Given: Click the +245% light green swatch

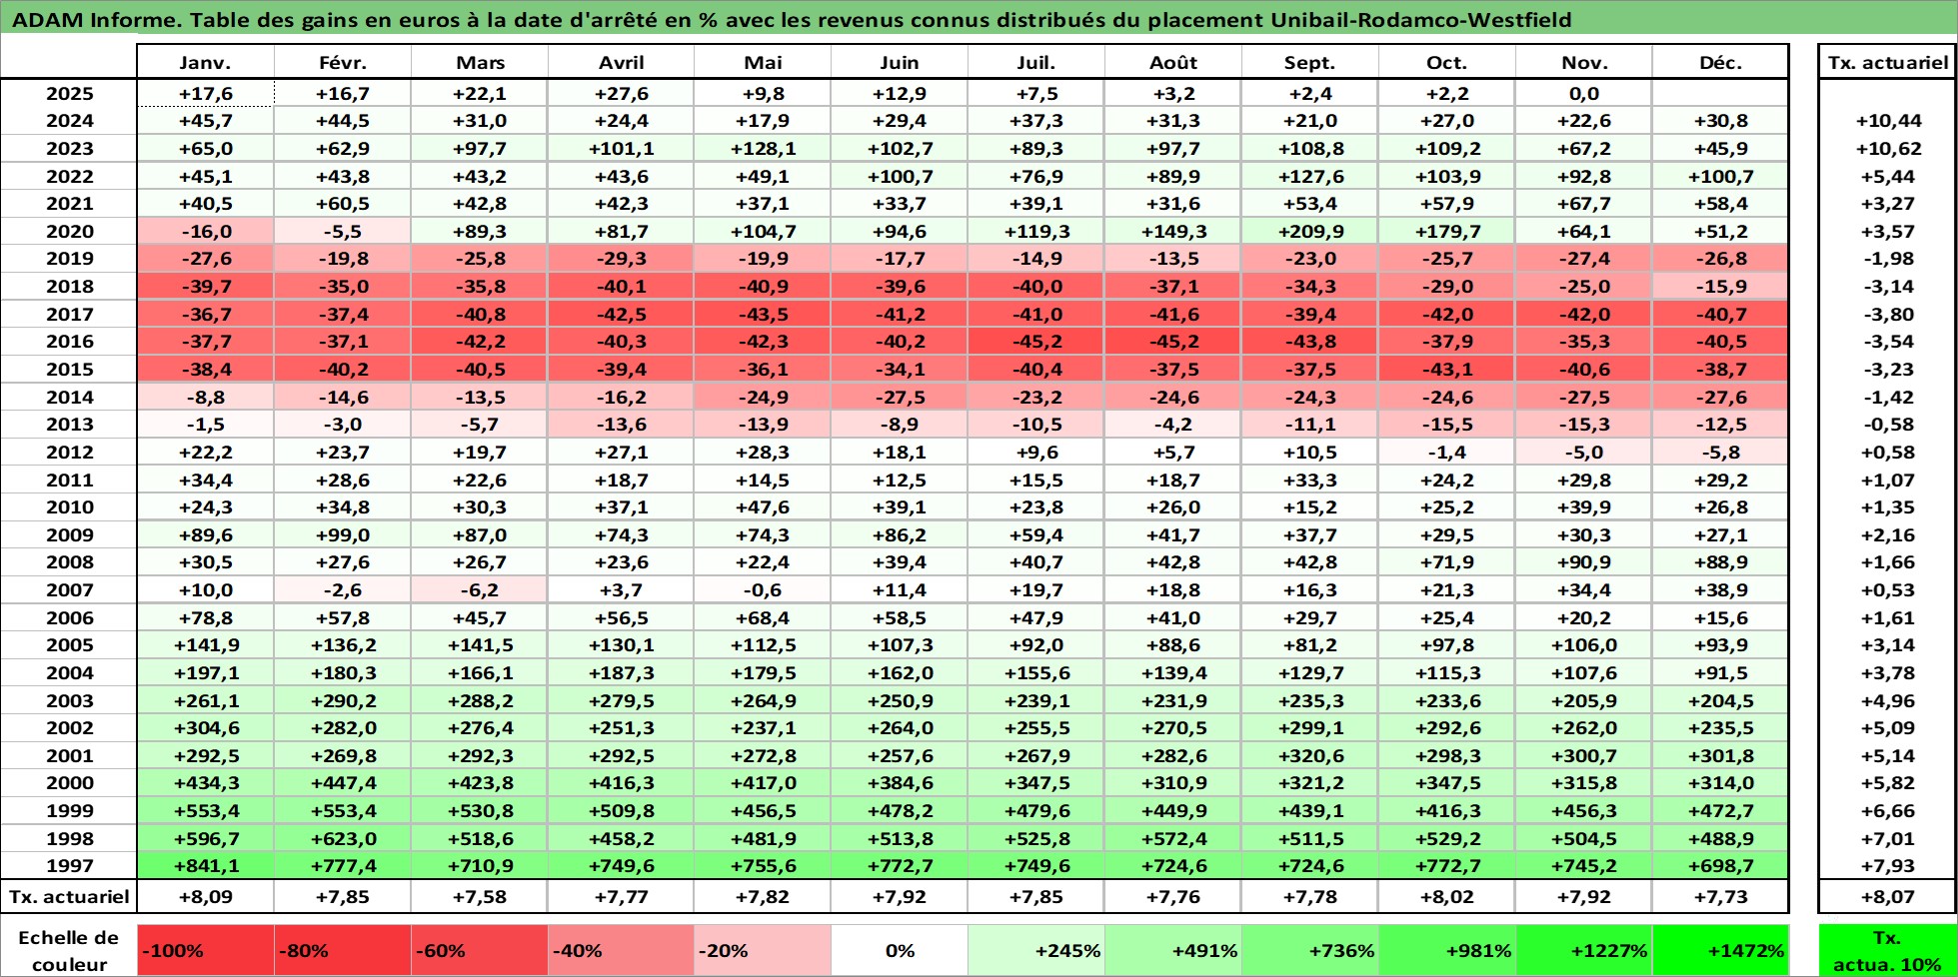Looking at the screenshot, I should (x=1036, y=950).
